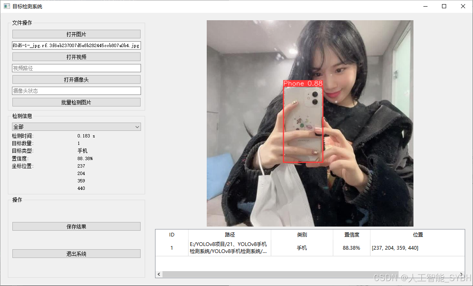Click the 类别 cell showing 手机
Viewport: 473px width, 286px height.
[302, 248]
